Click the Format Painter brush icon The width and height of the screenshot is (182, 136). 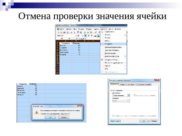[96, 32]
